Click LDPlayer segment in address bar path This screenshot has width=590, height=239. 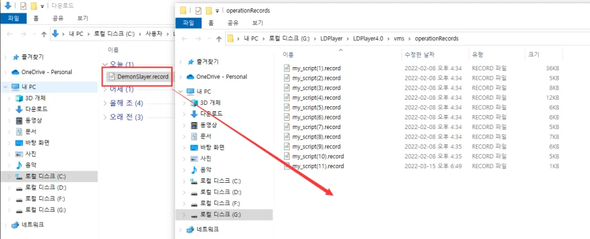pos(332,38)
